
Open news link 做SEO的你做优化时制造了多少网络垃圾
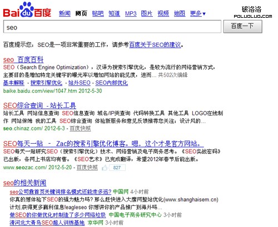tap(58, 215)
